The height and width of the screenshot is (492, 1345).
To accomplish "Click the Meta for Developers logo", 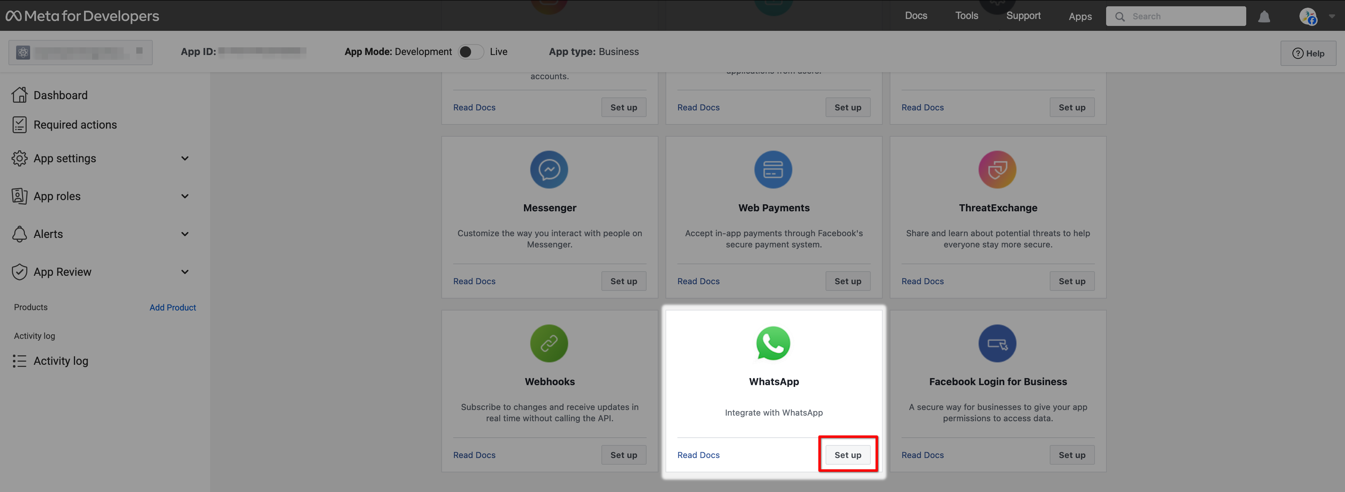I will pos(82,16).
